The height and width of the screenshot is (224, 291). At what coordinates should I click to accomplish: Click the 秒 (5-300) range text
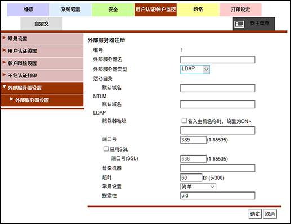click(x=213, y=177)
